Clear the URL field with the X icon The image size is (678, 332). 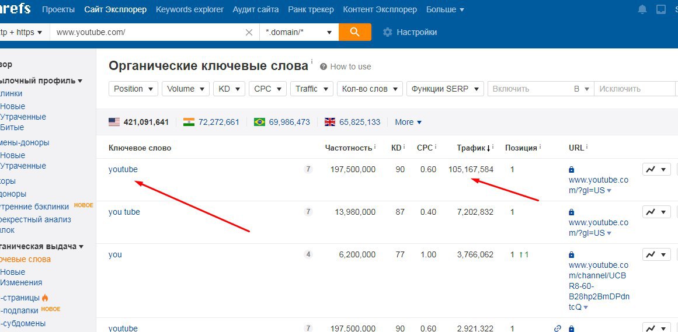pos(249,33)
